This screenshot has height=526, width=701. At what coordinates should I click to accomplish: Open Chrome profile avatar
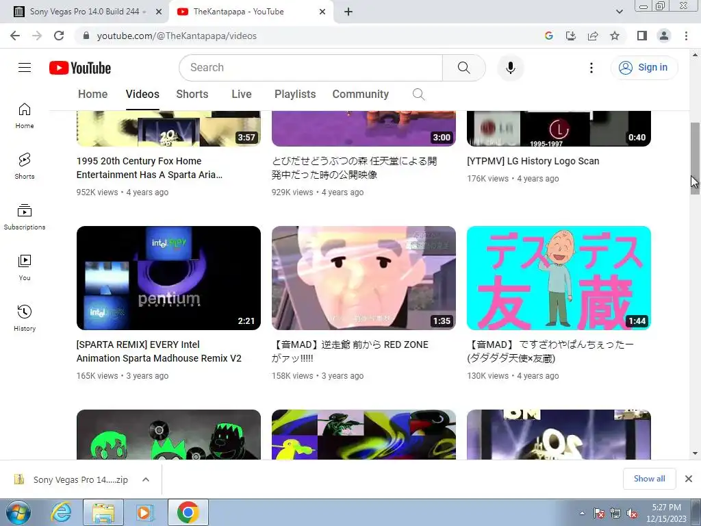point(664,36)
